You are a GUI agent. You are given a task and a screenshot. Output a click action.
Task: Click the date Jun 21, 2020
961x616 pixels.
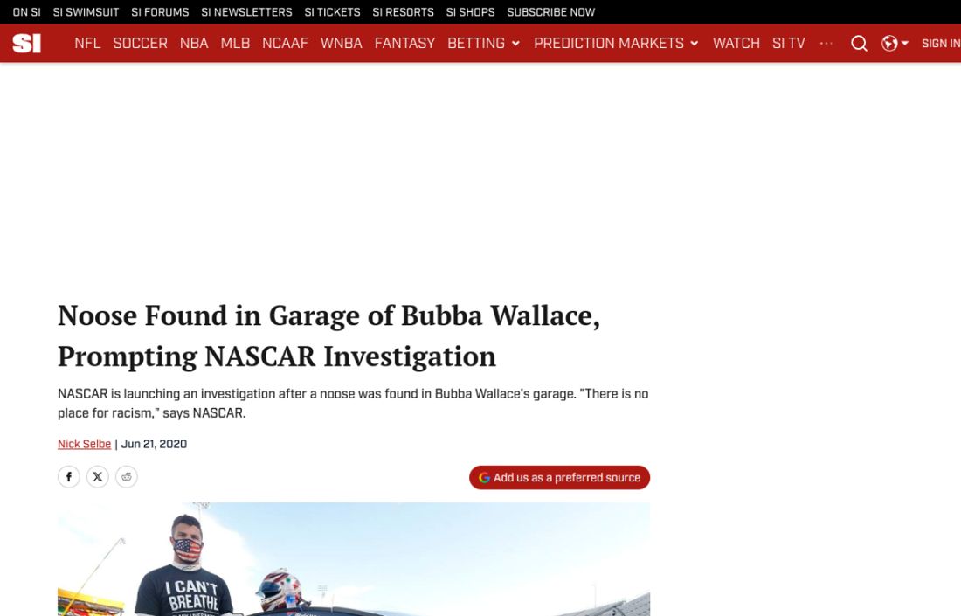coord(154,444)
